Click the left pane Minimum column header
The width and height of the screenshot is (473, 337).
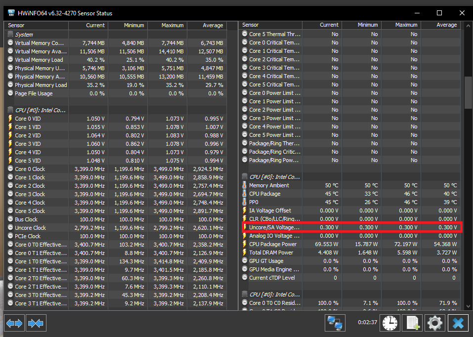point(128,25)
